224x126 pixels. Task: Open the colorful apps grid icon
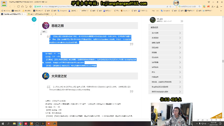[x=204, y=6]
